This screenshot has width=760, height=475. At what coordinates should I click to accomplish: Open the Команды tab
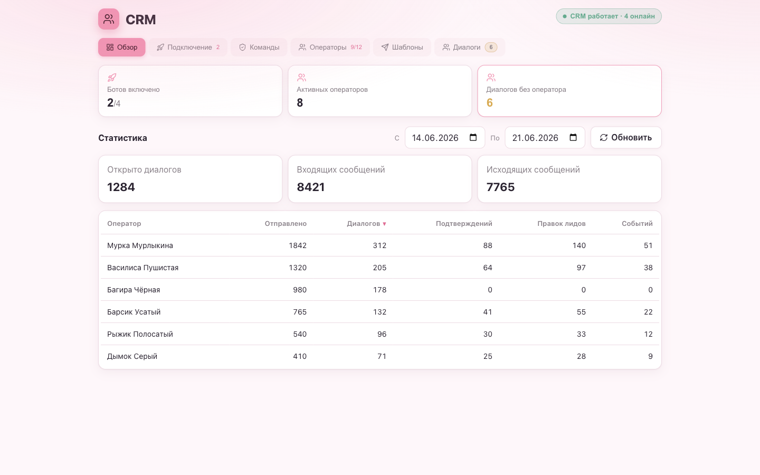[259, 47]
